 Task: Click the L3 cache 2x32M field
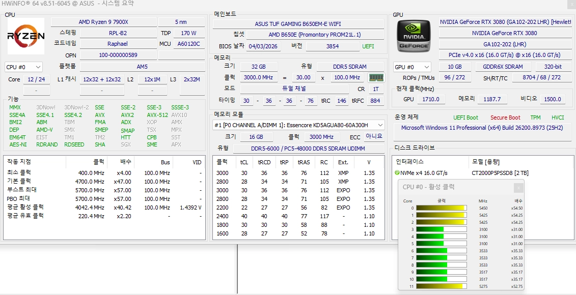(x=192, y=79)
